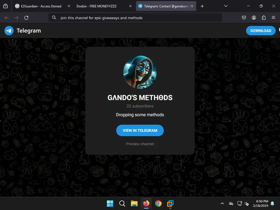Open the Firefox View icon in the tab strip
This screenshot has width=280, height=210.
[x=5, y=6]
